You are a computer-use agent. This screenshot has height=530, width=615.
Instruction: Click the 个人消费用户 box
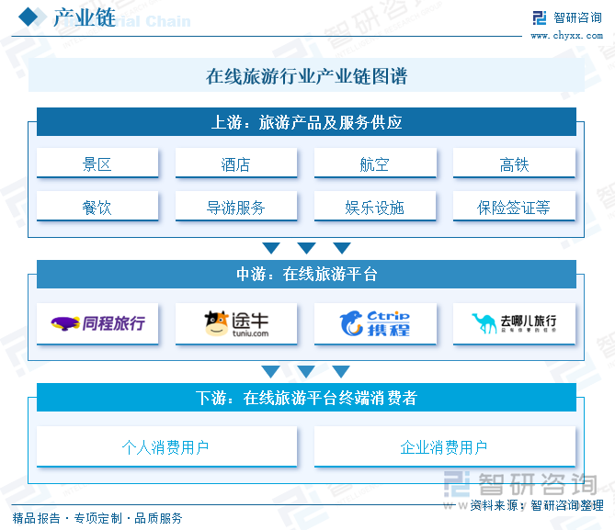tap(166, 446)
